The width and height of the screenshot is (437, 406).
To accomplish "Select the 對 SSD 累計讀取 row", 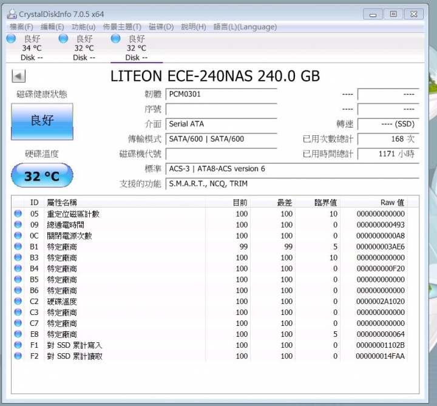I will 210,356.
